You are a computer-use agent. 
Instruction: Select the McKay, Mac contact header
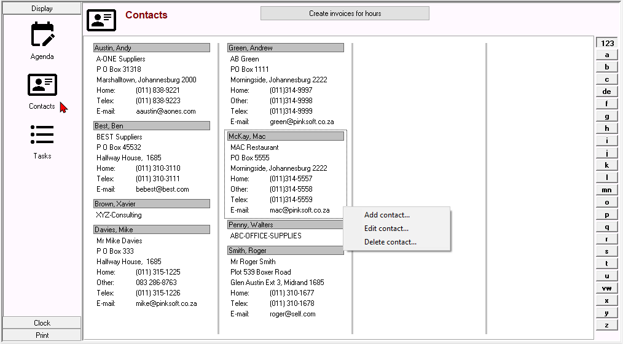click(286, 136)
